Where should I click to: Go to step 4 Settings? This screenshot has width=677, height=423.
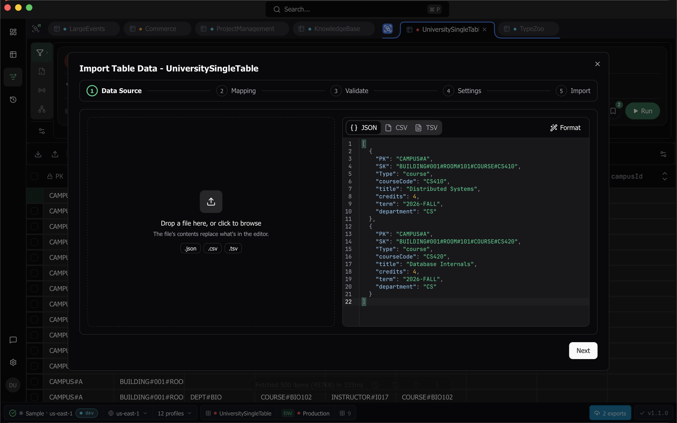click(x=463, y=91)
